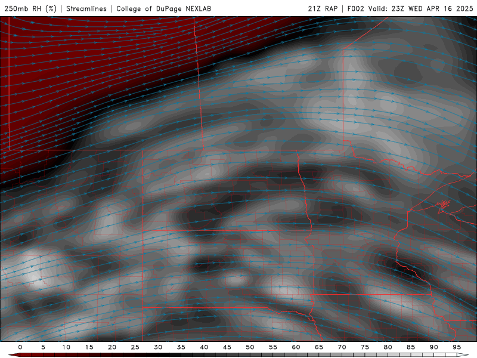Click the '70' colorbar label
The image size is (477, 358).
click(342, 347)
